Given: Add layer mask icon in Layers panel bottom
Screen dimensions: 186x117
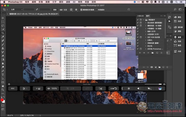Looking at the screenshot, I should pyautogui.click(x=151, y=67).
